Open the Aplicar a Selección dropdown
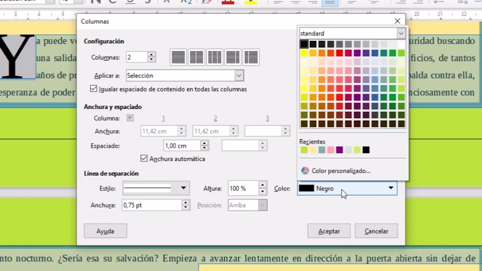Image resolution: width=482 pixels, height=271 pixels. (239, 76)
